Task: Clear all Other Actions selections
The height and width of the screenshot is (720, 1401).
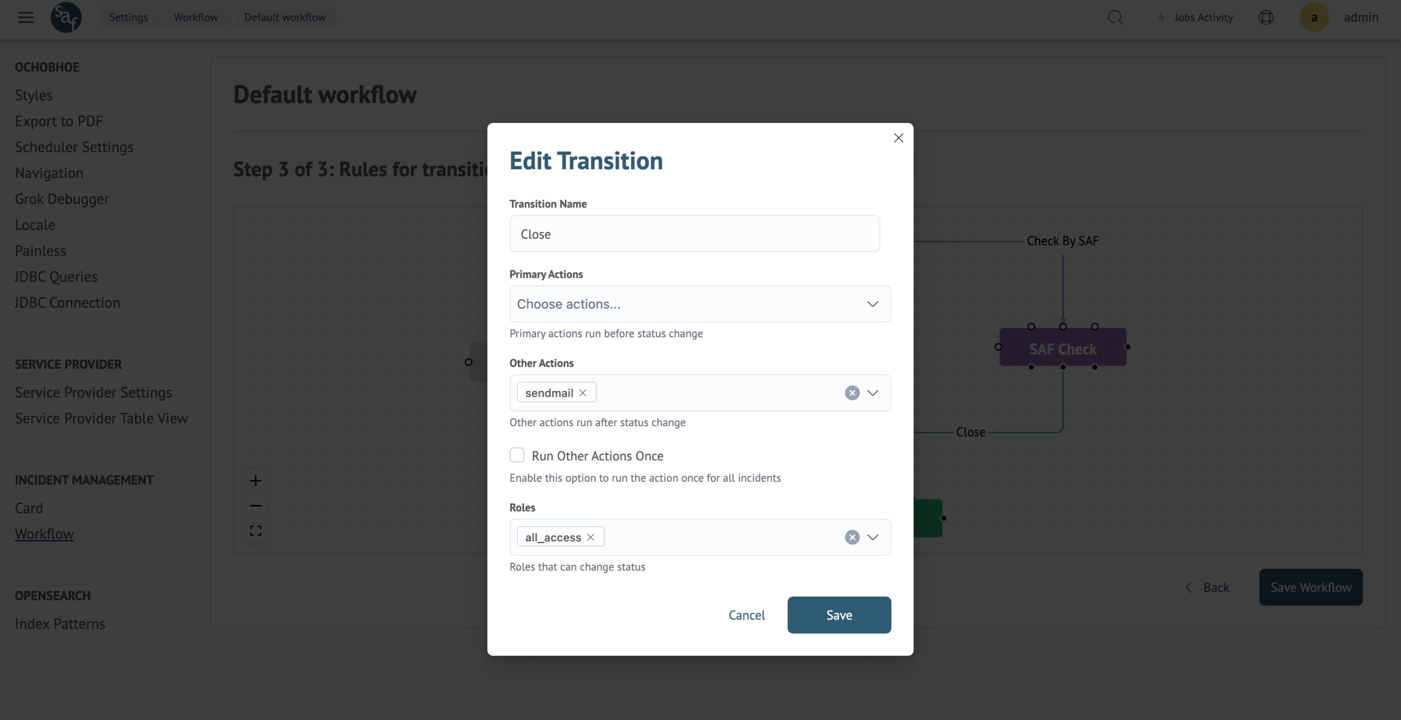Action: (852, 392)
